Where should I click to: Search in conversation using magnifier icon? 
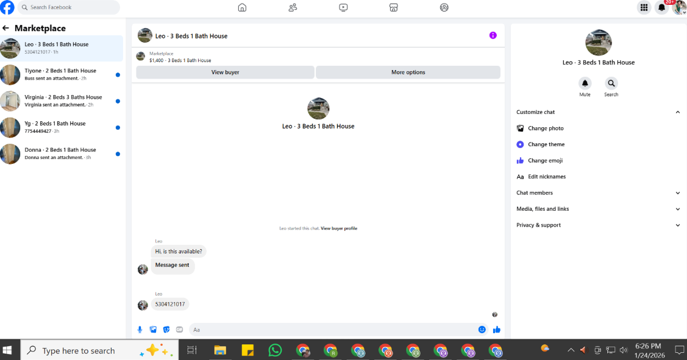(x=611, y=83)
